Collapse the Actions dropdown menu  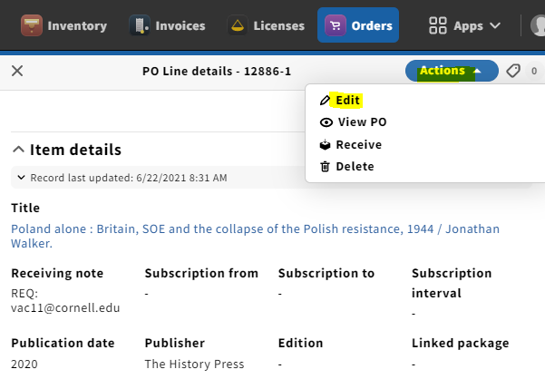(452, 71)
